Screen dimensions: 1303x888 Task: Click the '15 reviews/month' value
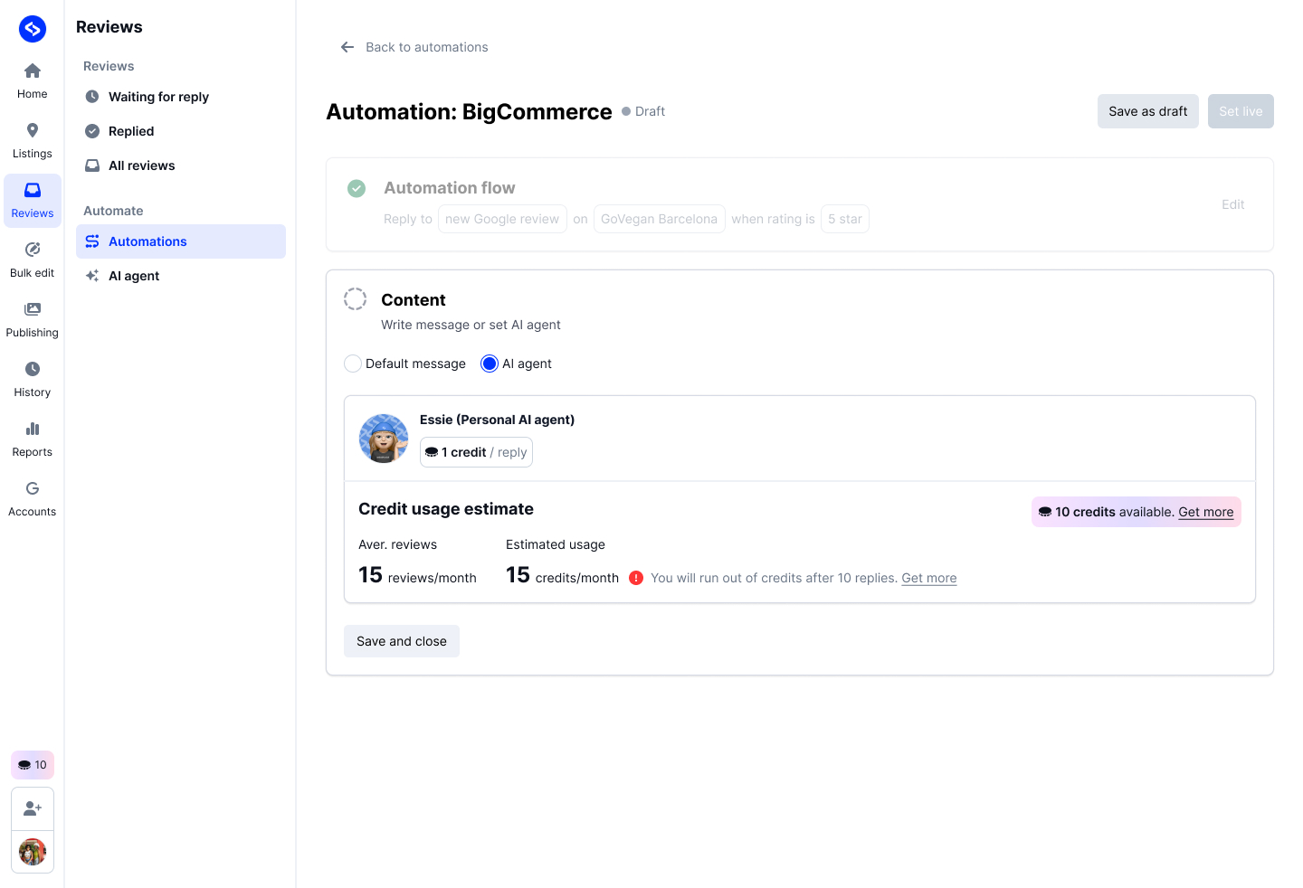pyautogui.click(x=417, y=575)
